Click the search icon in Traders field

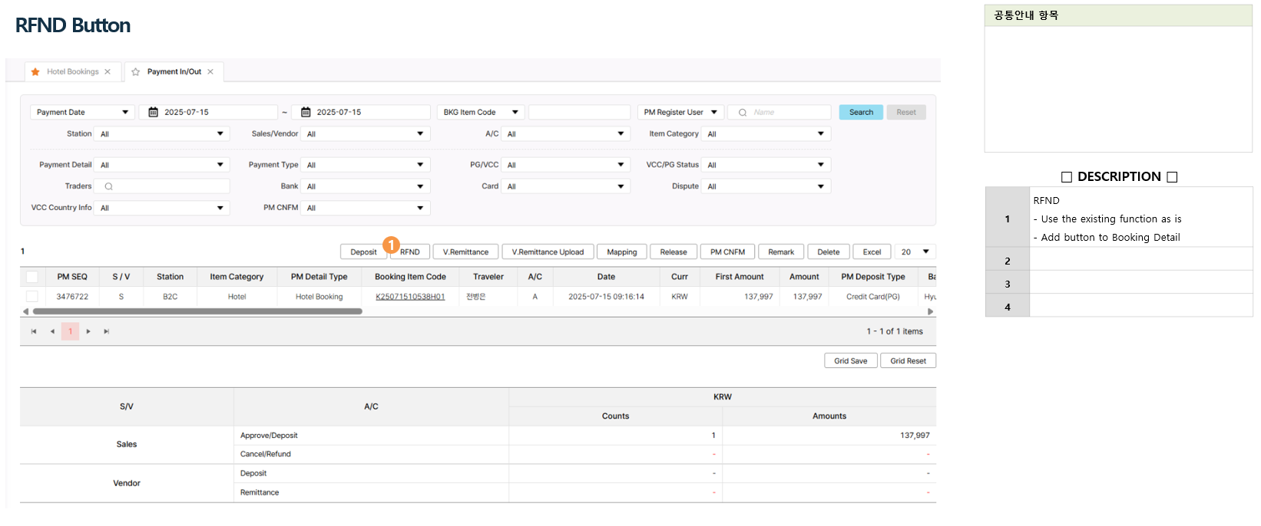coord(109,186)
